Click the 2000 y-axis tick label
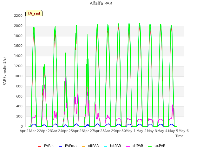The image size is (203, 152). coord(18,26)
